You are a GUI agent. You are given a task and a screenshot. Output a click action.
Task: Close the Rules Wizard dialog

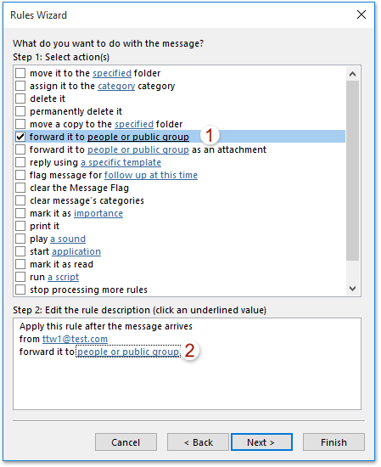click(x=361, y=14)
